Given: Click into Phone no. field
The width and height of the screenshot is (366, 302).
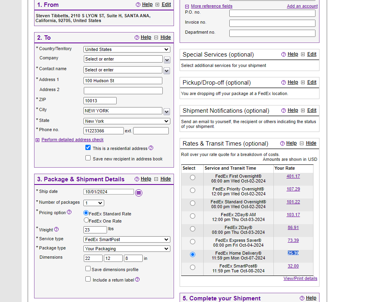Looking at the screenshot, I should [x=103, y=131].
